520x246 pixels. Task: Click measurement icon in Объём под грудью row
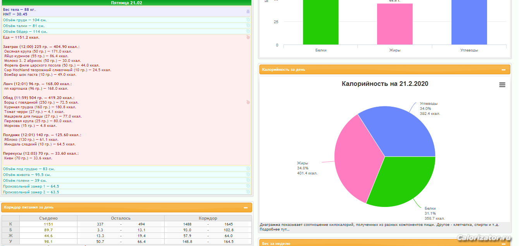pyautogui.click(x=248, y=169)
